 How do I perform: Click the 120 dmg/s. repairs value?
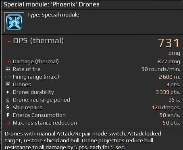(166, 108)
